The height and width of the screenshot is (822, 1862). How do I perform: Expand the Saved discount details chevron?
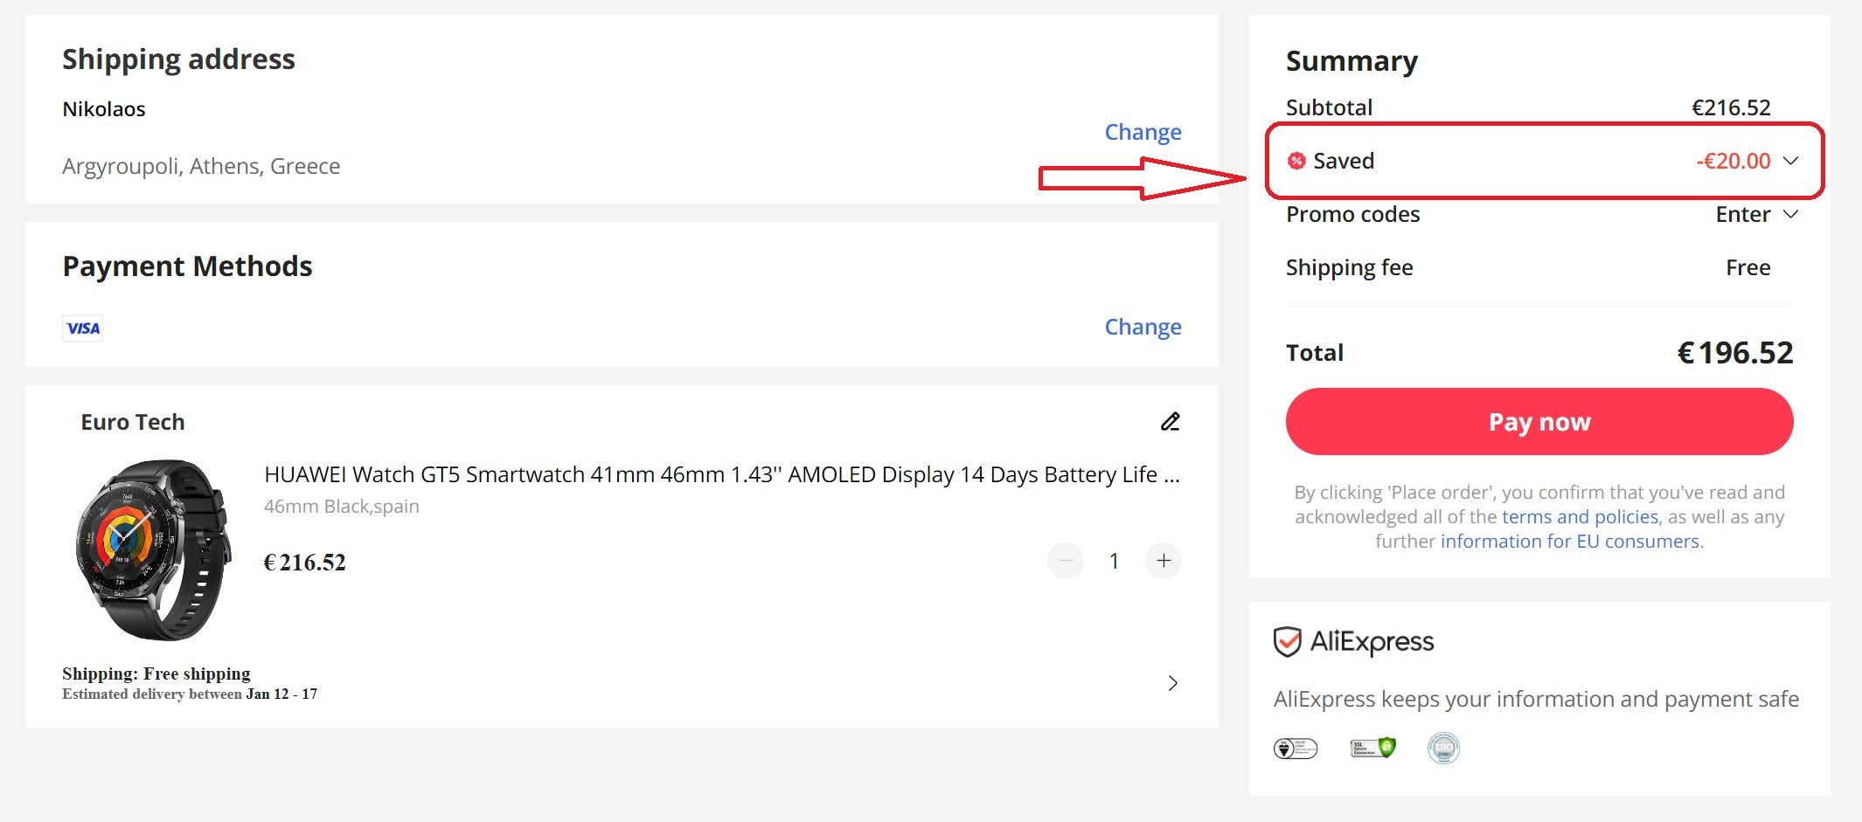pos(1790,161)
